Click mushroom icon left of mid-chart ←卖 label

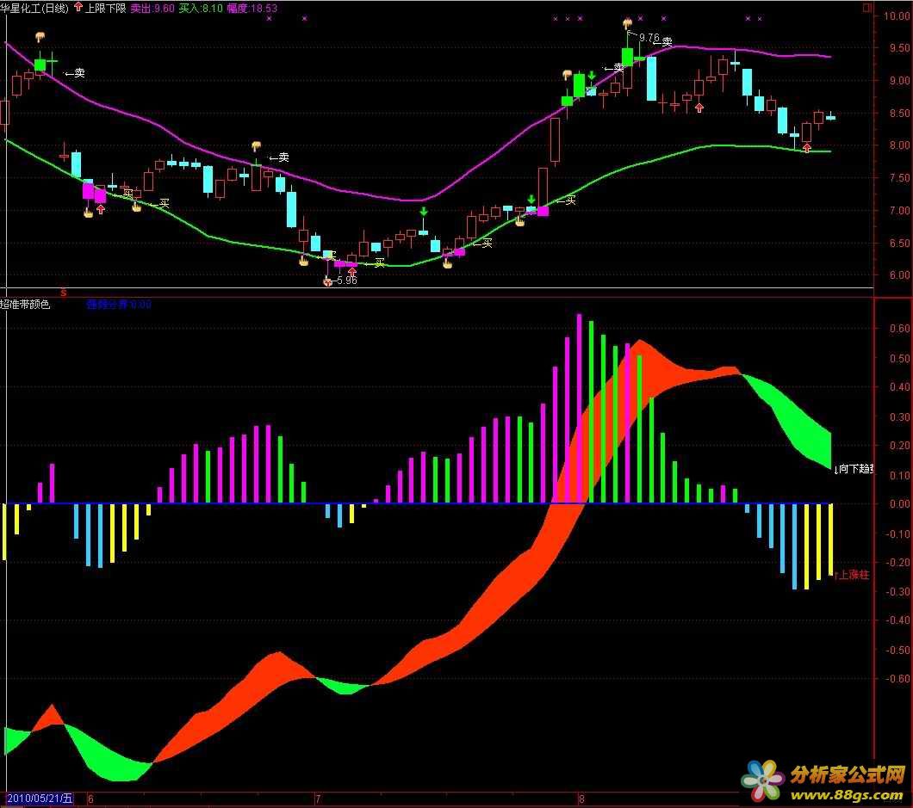click(x=256, y=145)
